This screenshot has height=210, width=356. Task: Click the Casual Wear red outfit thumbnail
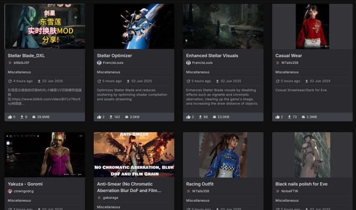coord(312,26)
